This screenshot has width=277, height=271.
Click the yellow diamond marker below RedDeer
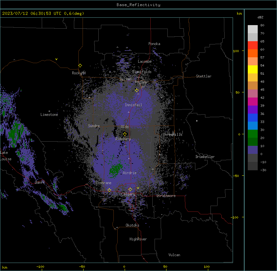click(x=137, y=90)
